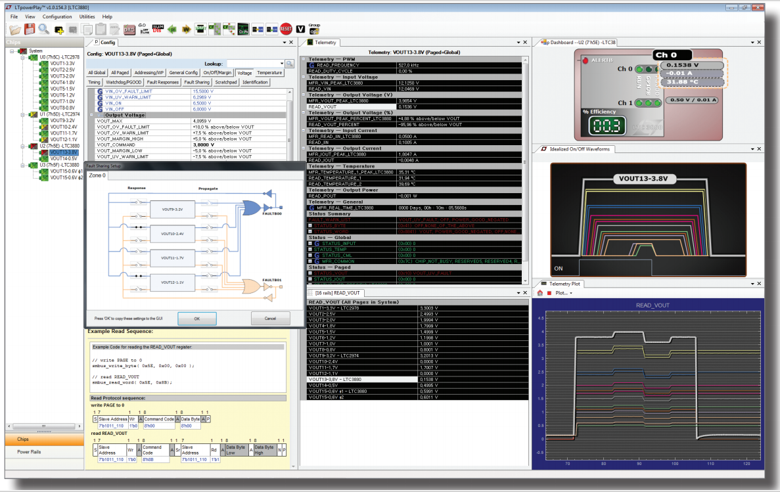Click the magnifier search toolbar icon
This screenshot has width=780, height=492.
pyautogui.click(x=43, y=29)
